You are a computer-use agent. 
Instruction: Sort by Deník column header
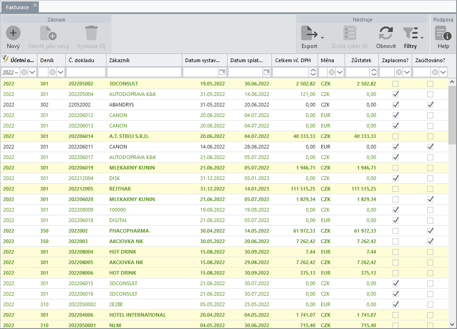51,60
